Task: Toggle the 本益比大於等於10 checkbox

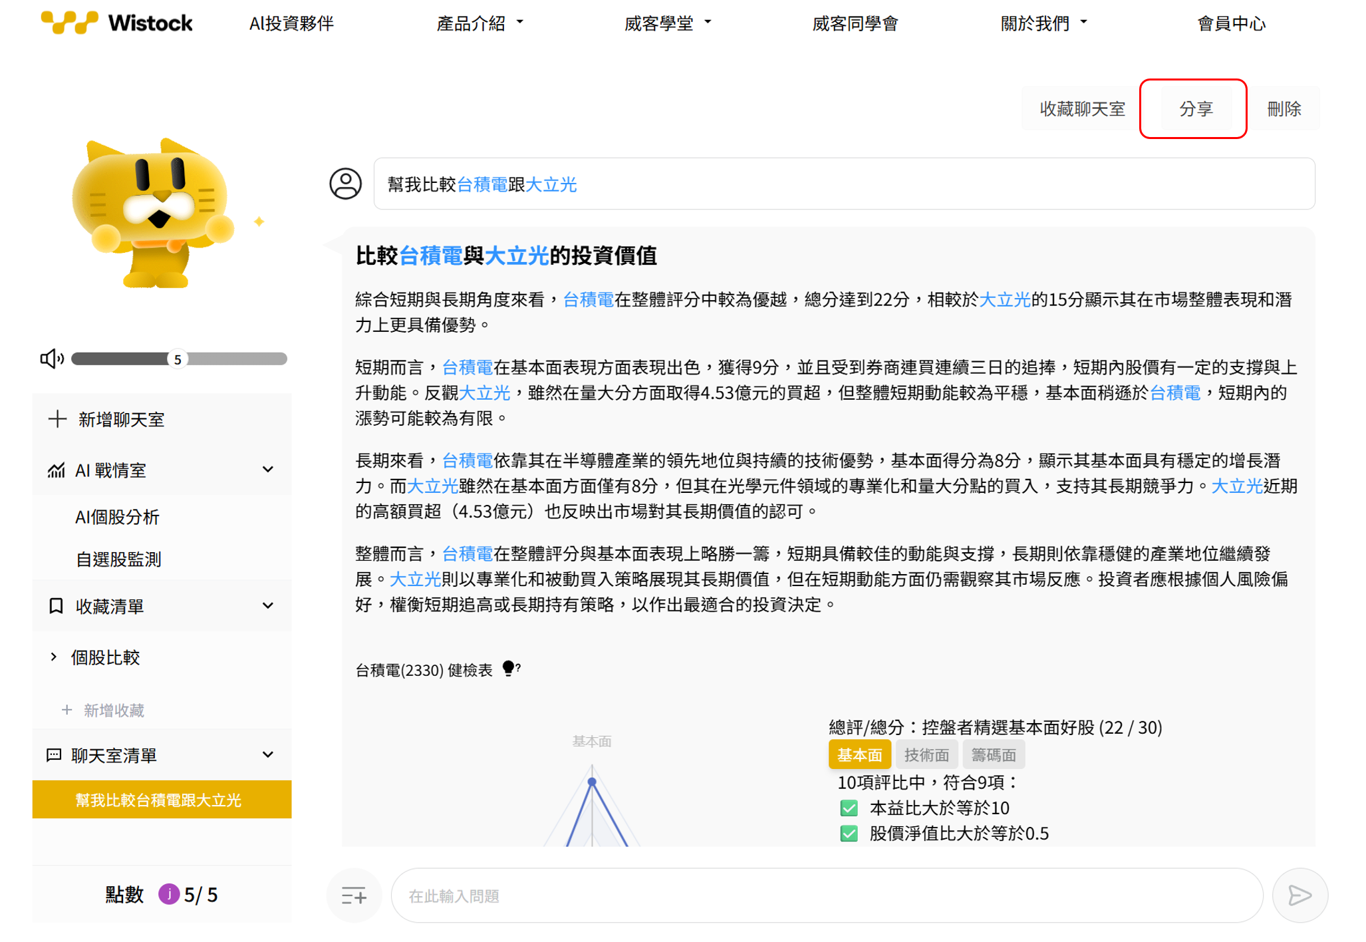Action: (849, 808)
